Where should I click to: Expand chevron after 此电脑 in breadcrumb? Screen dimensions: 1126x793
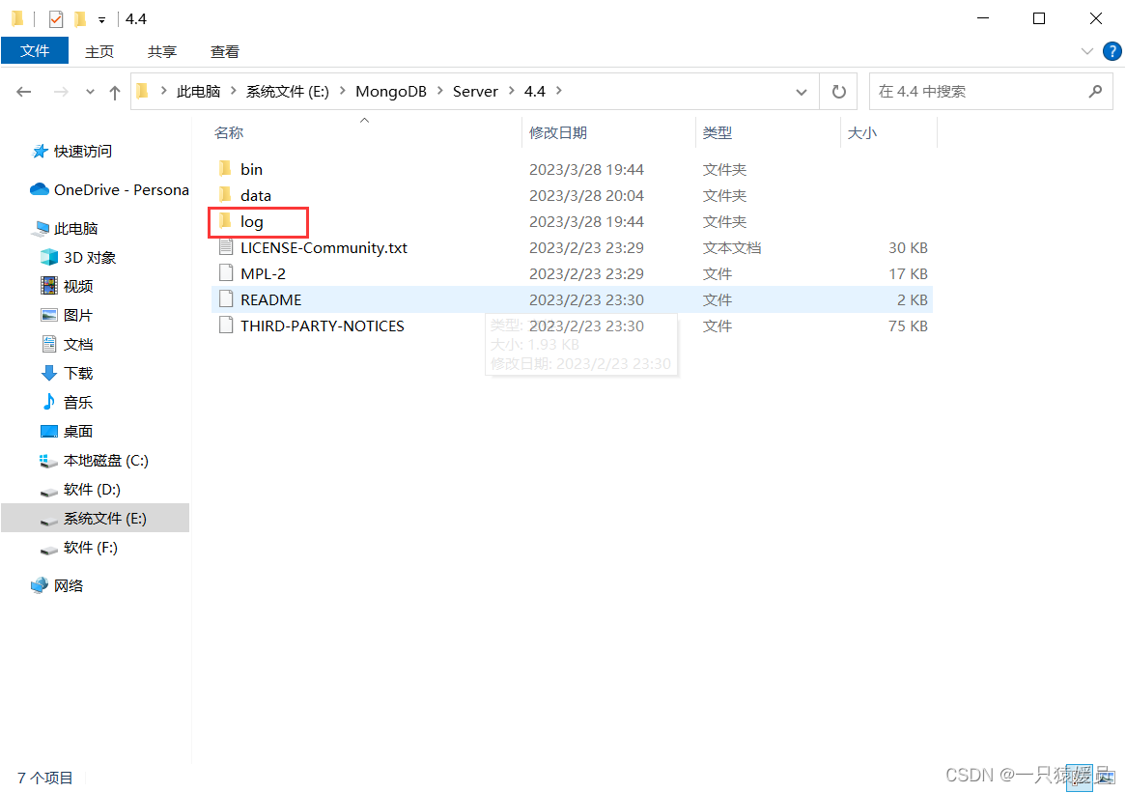tap(234, 91)
